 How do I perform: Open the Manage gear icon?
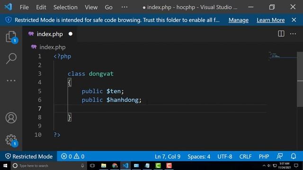(11, 140)
